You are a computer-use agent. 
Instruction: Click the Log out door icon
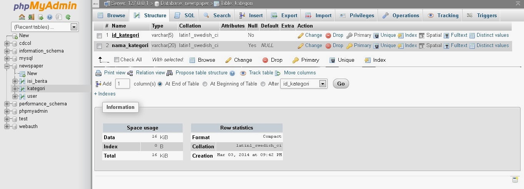coord(31,17)
